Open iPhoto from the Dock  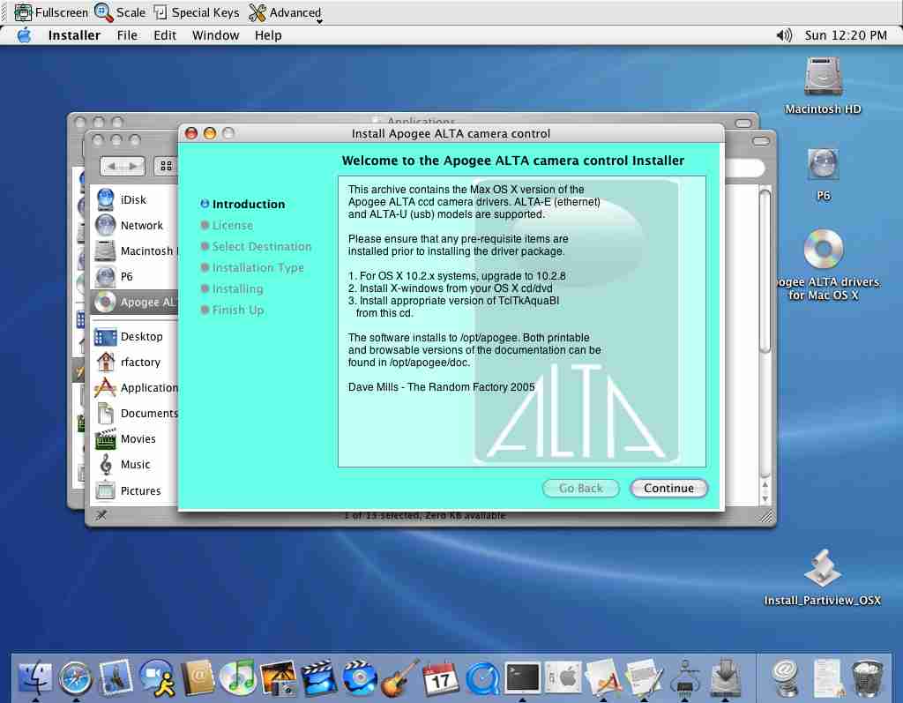coord(278,677)
